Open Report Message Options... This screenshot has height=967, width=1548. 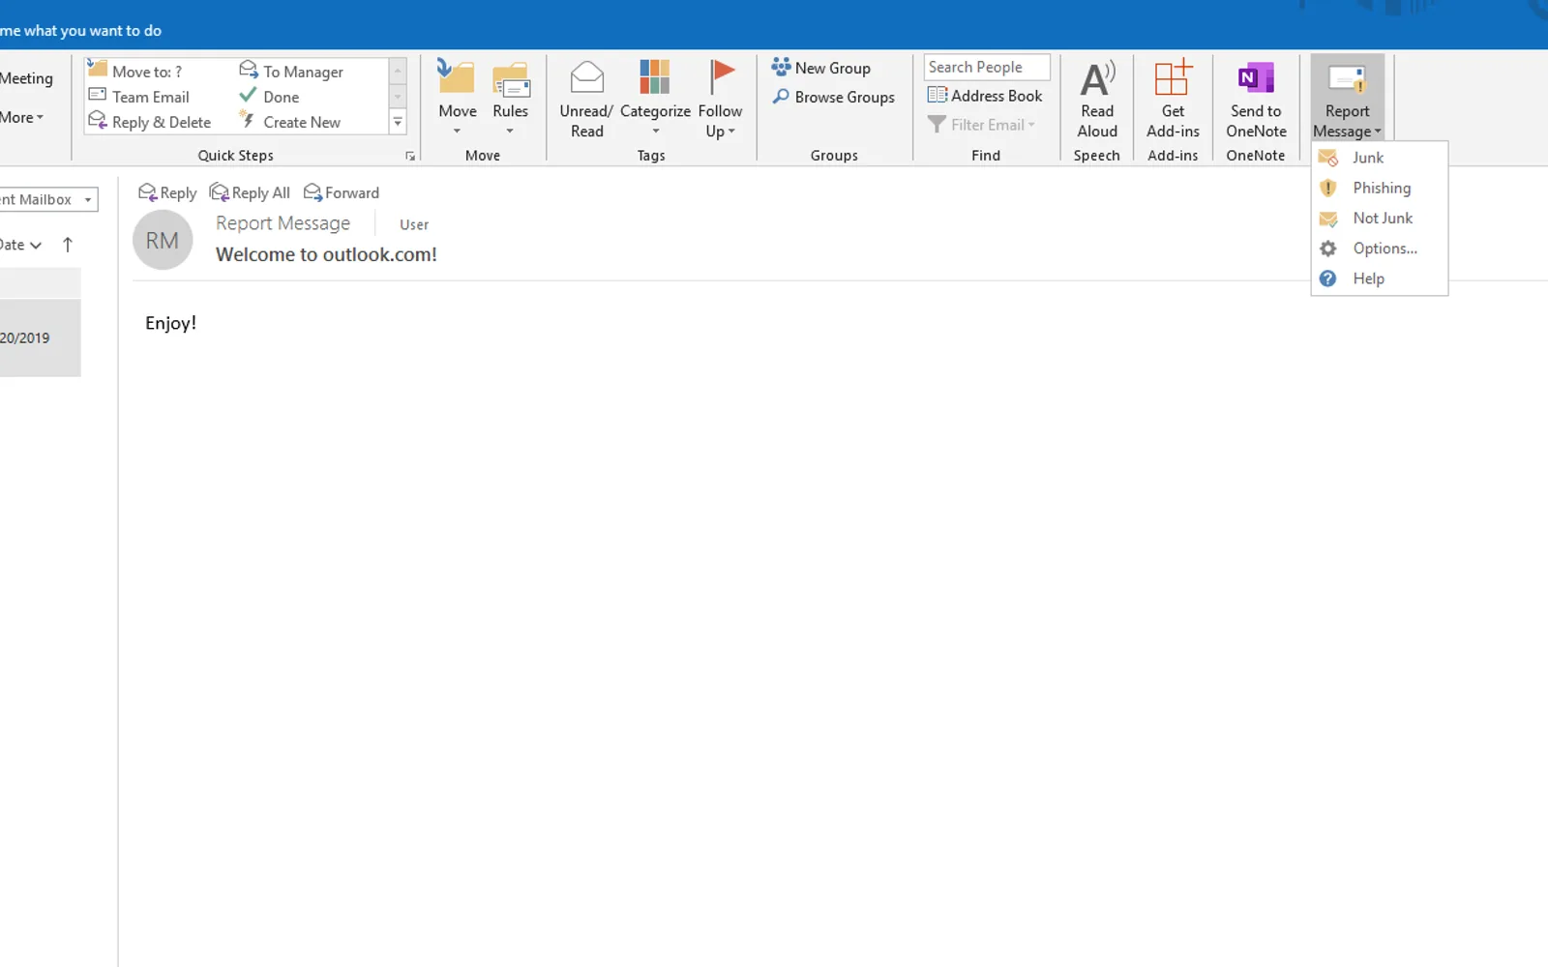[x=1379, y=249]
